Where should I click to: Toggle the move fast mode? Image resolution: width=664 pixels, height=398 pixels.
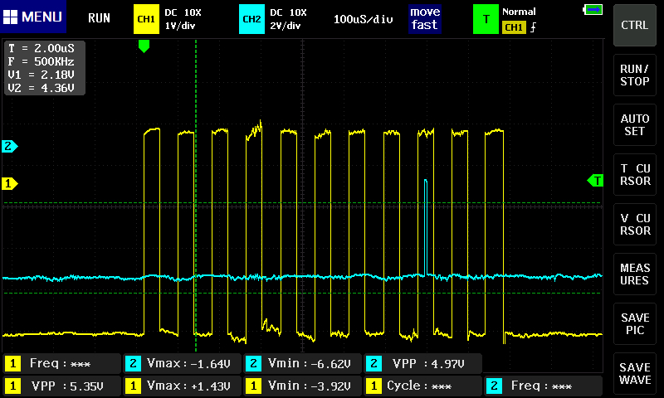pyautogui.click(x=425, y=18)
